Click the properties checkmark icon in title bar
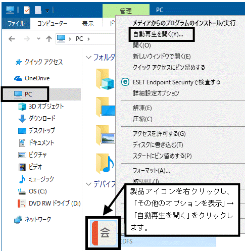The height and width of the screenshot is (251, 245). point(27,10)
